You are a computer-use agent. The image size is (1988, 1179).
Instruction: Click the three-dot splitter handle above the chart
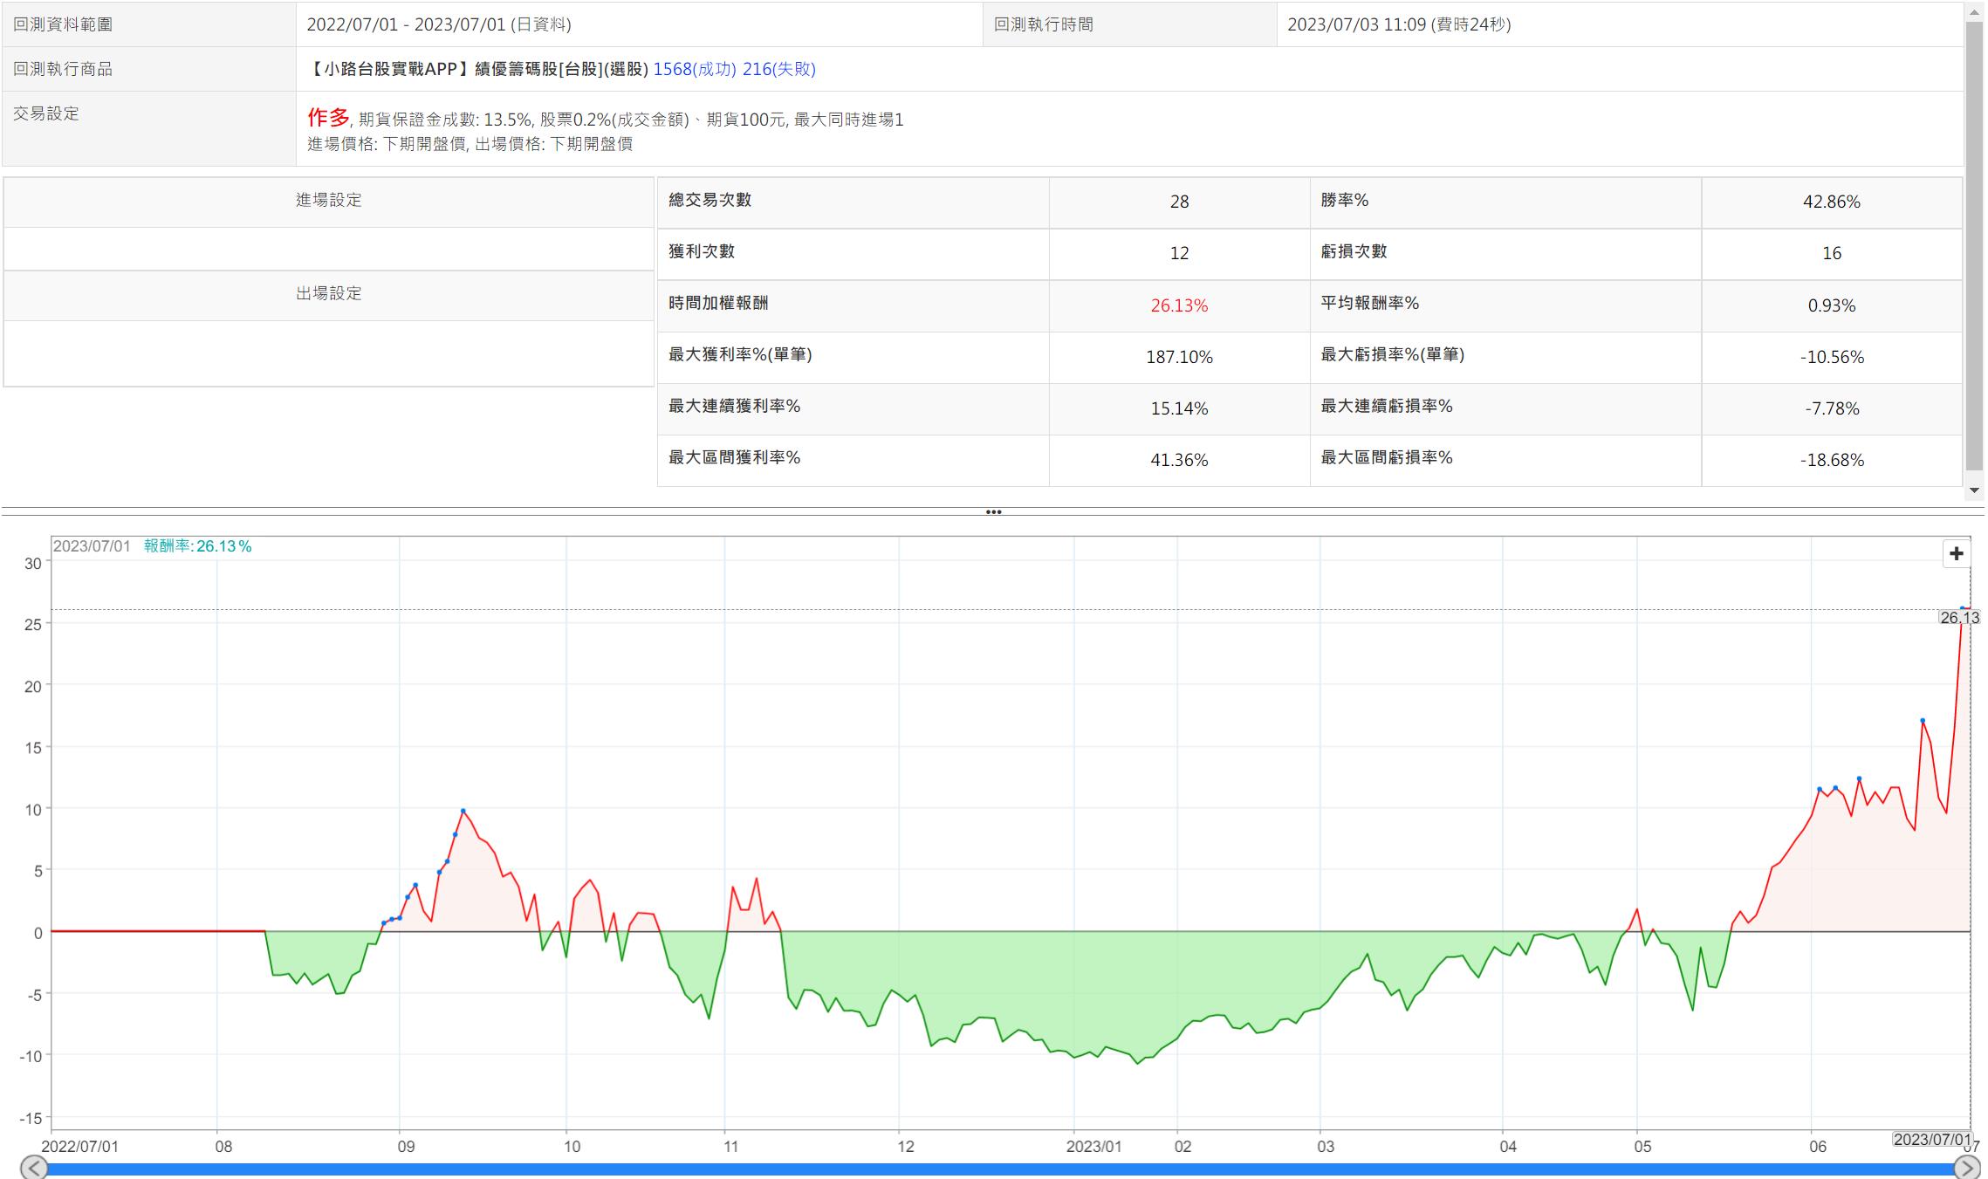[x=993, y=512]
